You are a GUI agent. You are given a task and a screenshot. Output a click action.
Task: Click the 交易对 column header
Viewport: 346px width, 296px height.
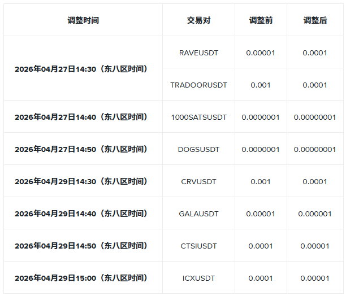[198, 20]
